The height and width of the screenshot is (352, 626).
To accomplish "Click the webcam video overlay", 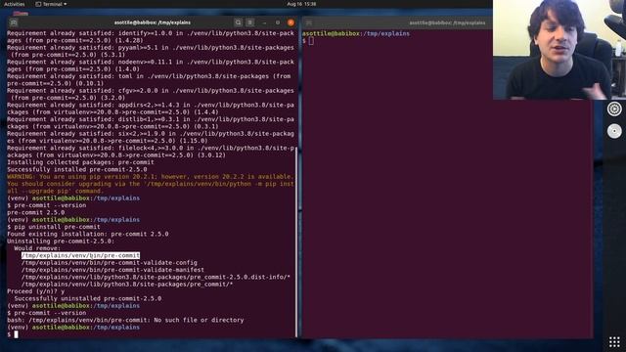I will [x=559, y=50].
